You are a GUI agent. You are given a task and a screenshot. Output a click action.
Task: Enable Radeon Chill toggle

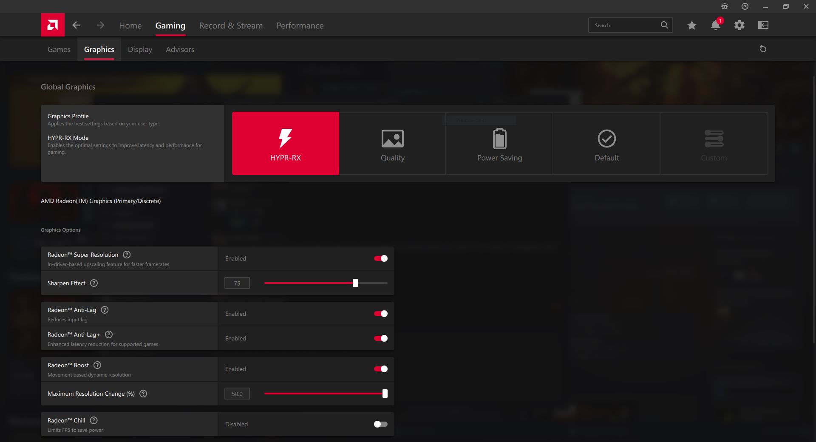380,424
